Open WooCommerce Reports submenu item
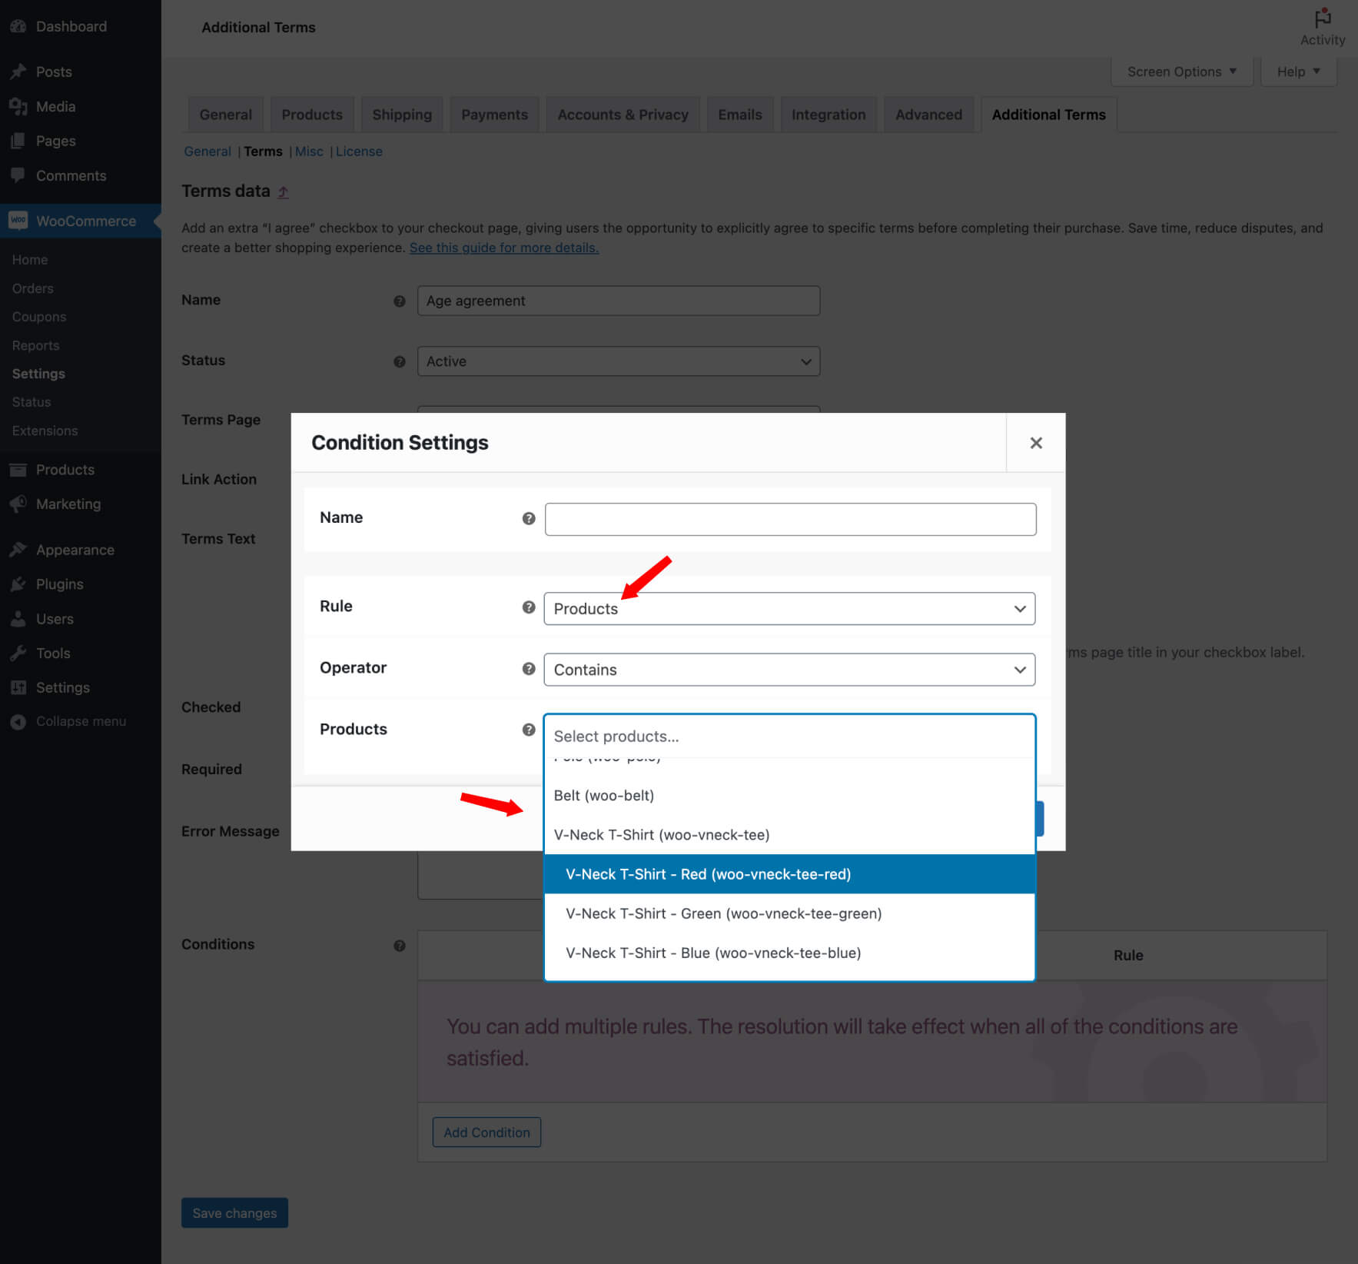This screenshot has height=1264, width=1358. coord(35,345)
